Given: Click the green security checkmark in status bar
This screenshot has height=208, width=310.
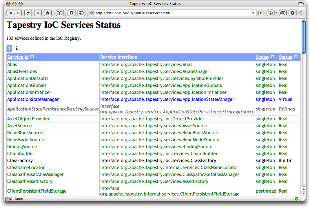Looking at the screenshot, I should coord(296,199).
